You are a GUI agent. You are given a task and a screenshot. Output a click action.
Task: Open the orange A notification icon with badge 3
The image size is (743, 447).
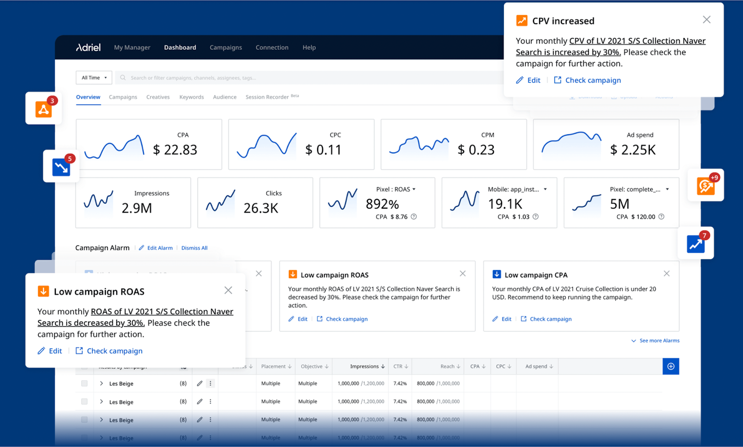(44, 109)
